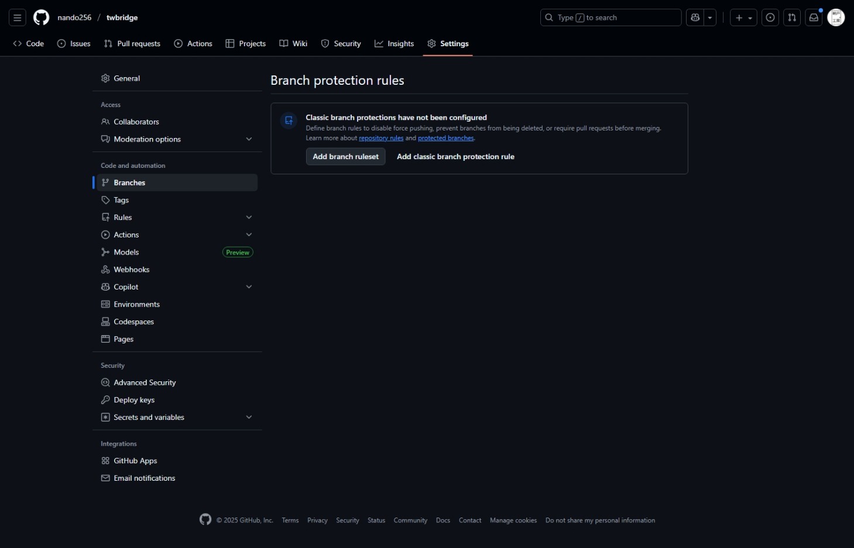Click the GitHub logo home icon
Viewport: 854px width, 548px height.
point(41,18)
